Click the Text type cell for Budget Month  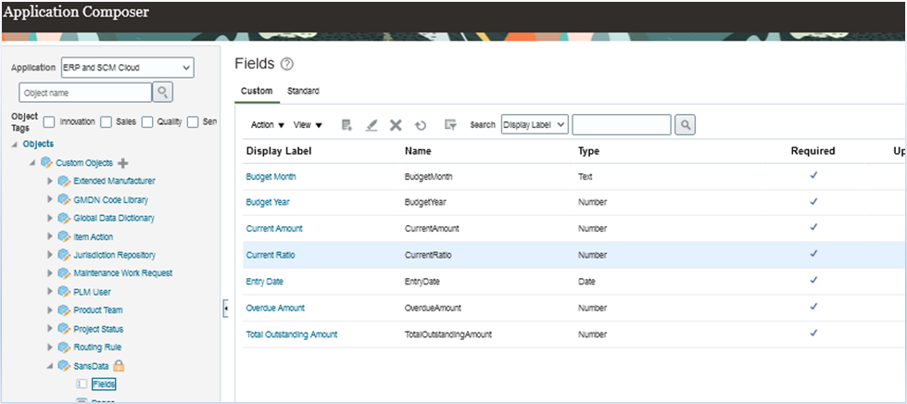click(x=586, y=177)
